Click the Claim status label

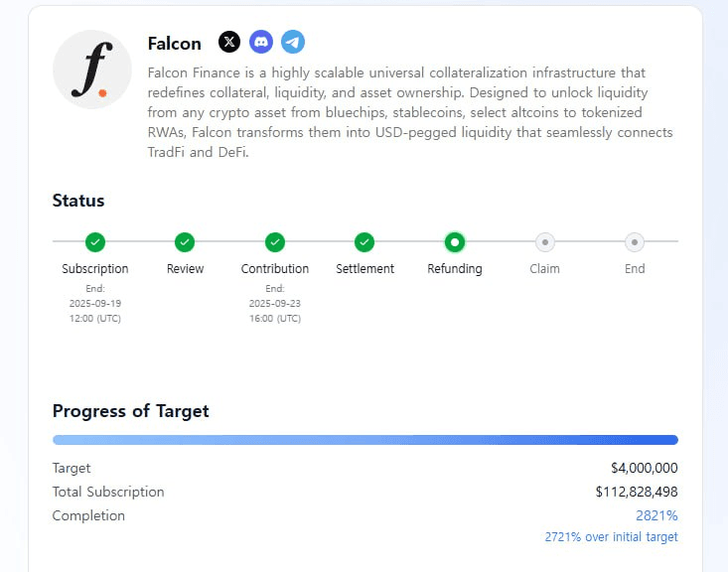pyautogui.click(x=544, y=268)
